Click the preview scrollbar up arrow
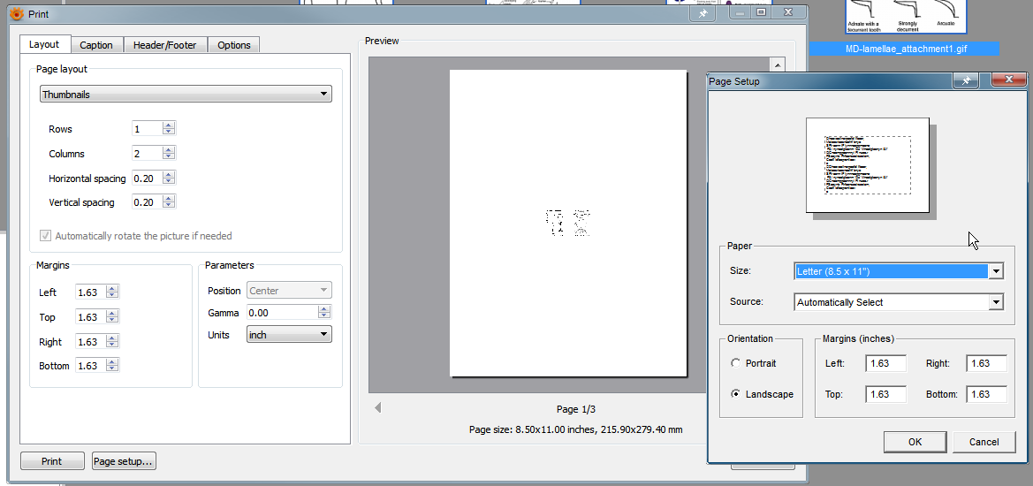1033x486 pixels. [778, 65]
